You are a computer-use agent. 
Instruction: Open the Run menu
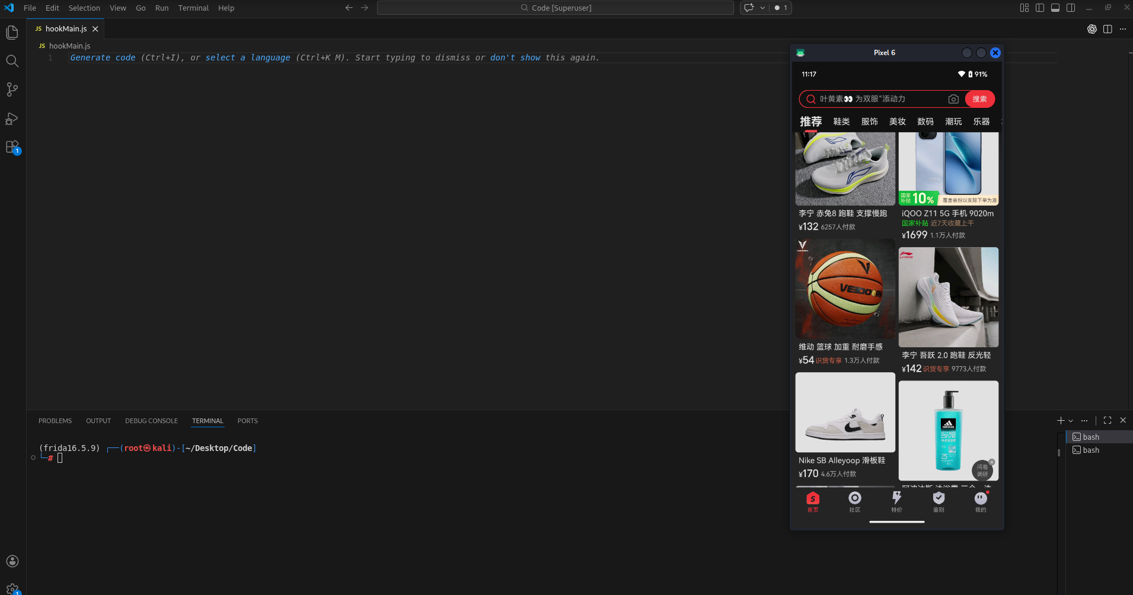pos(162,8)
